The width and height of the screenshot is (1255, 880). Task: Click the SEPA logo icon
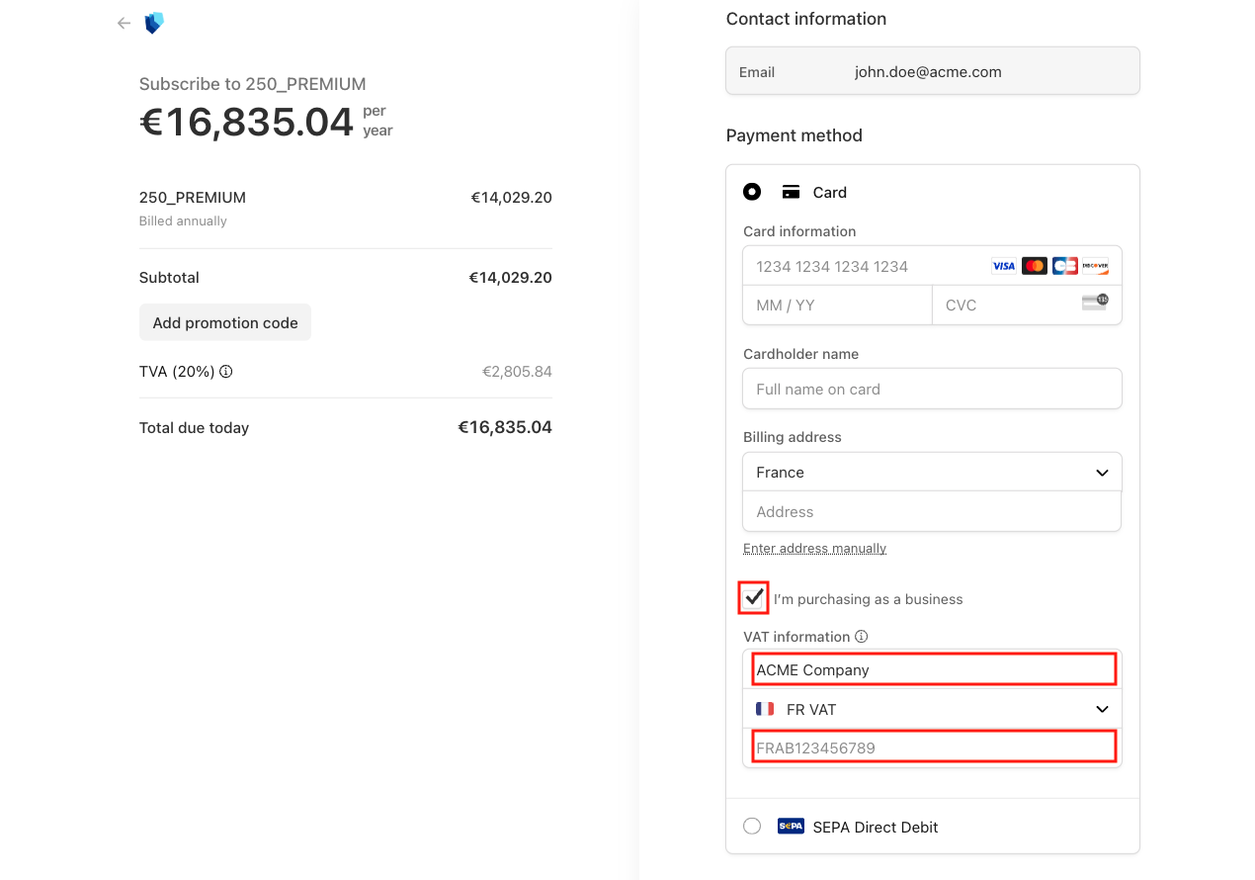click(791, 827)
